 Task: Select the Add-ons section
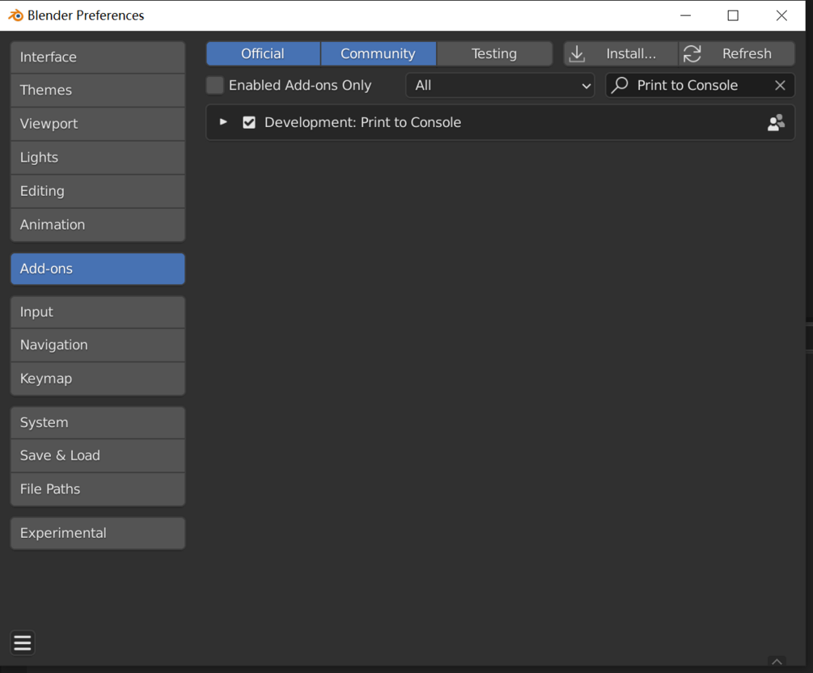97,269
